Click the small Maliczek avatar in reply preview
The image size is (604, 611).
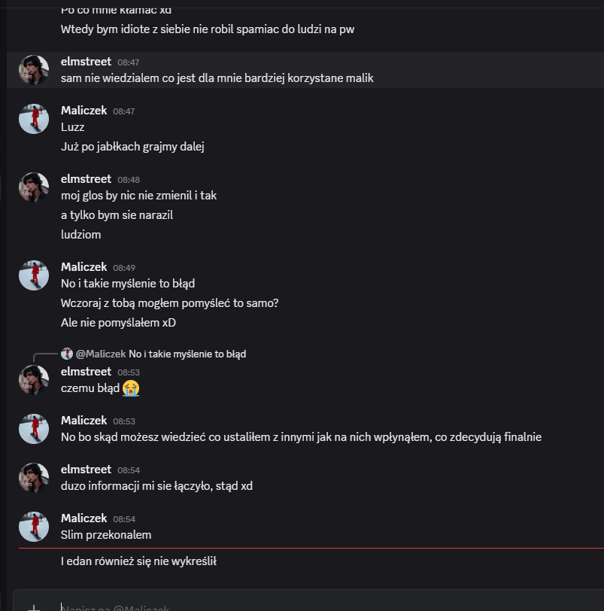click(67, 354)
